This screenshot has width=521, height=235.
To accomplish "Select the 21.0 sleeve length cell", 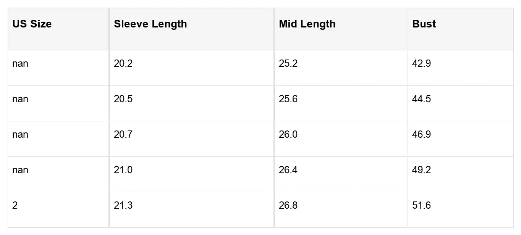I will 123,170.
